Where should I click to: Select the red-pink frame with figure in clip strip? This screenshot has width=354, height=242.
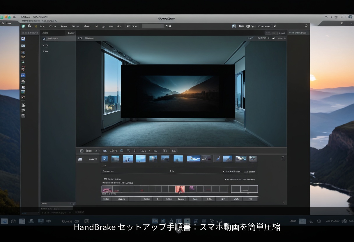click(180, 189)
